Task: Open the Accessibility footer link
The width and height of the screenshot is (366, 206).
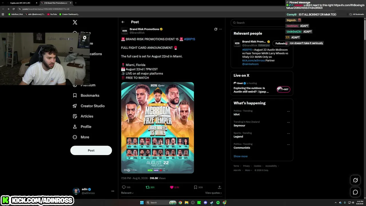Action: coord(271,166)
